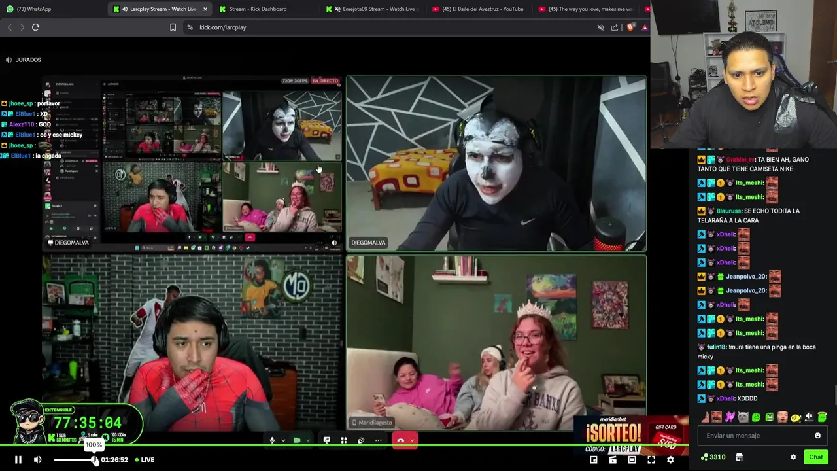Open the Brave Rewards triangle icon

[645, 27]
